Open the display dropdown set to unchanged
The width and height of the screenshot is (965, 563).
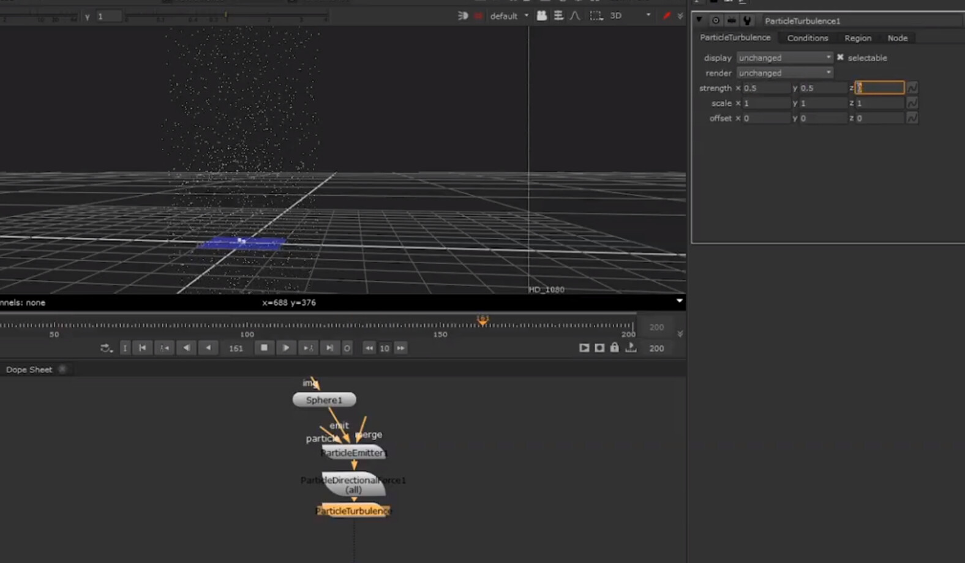click(x=784, y=58)
